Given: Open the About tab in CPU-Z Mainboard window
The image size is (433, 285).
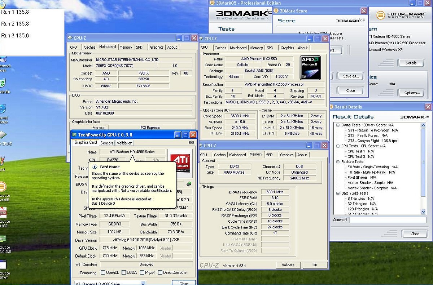Looking at the screenshot, I should tap(172, 47).
